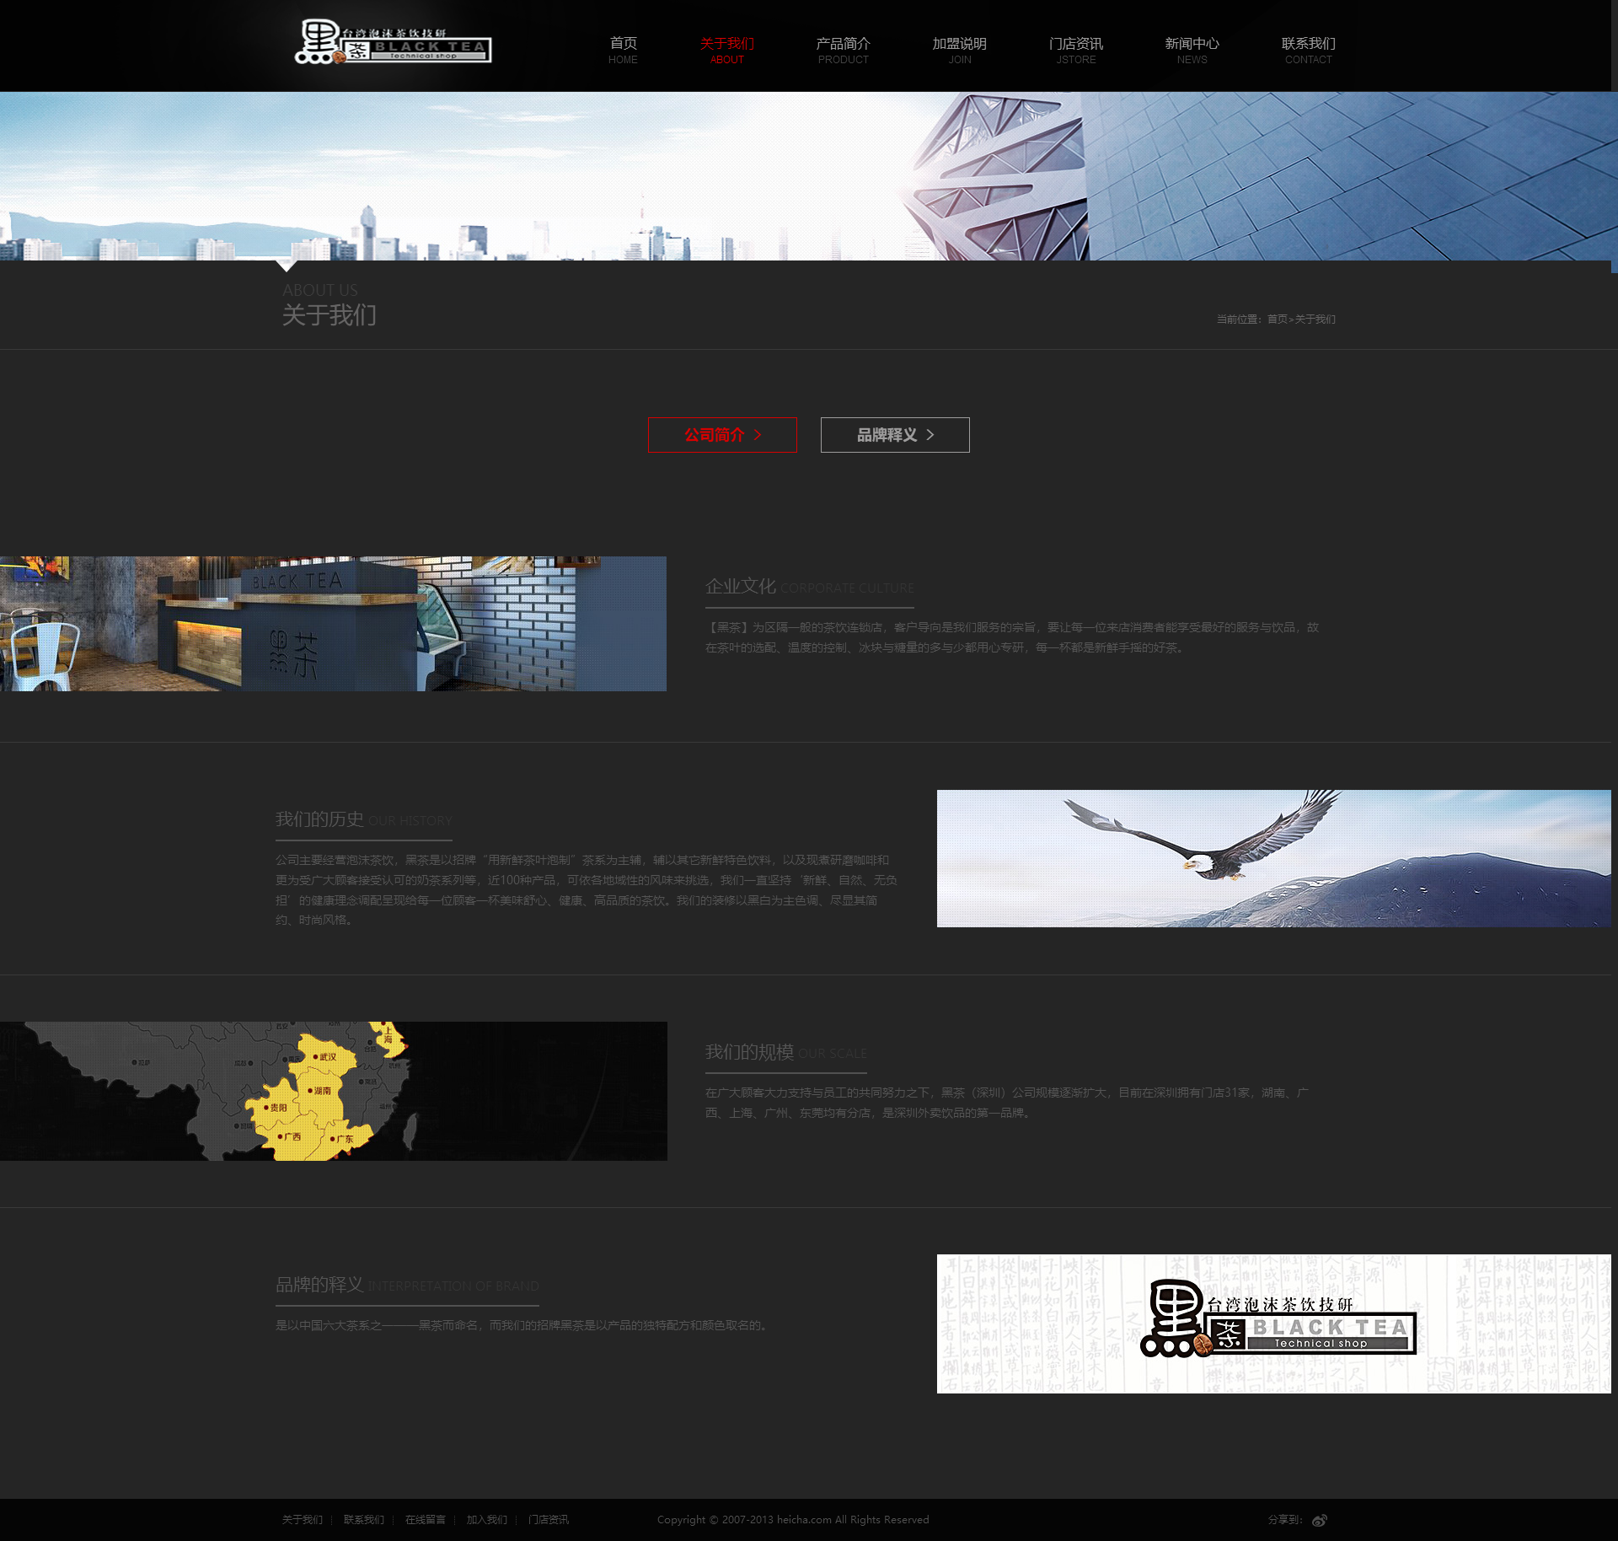Click the eagle flying image
Viewport: 1618px width, 1541px height.
[1273, 858]
